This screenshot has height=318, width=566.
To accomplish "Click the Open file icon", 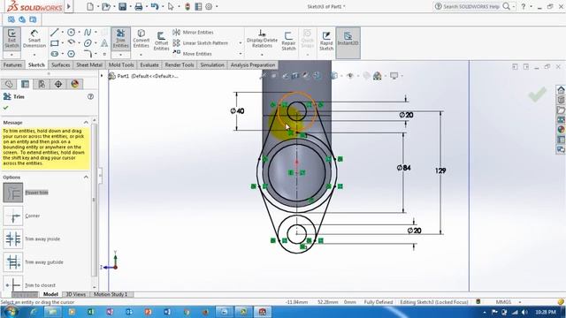I will tap(106, 6).
